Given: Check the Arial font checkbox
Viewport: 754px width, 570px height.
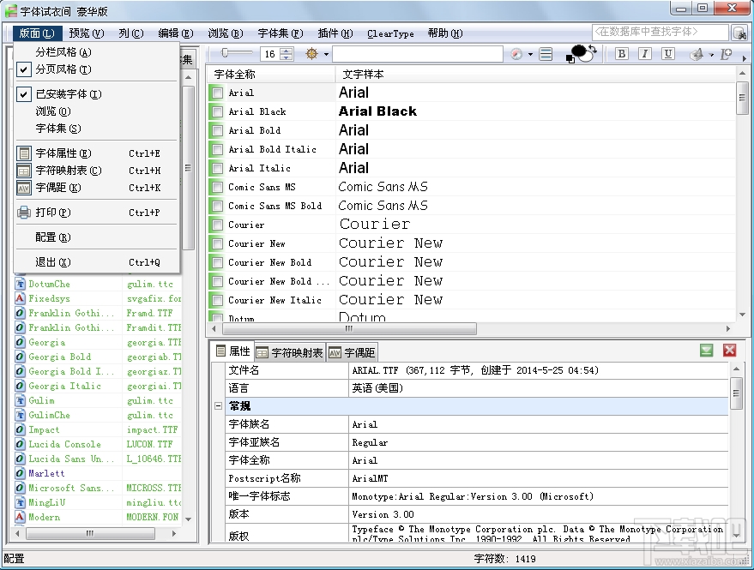Looking at the screenshot, I should [218, 93].
